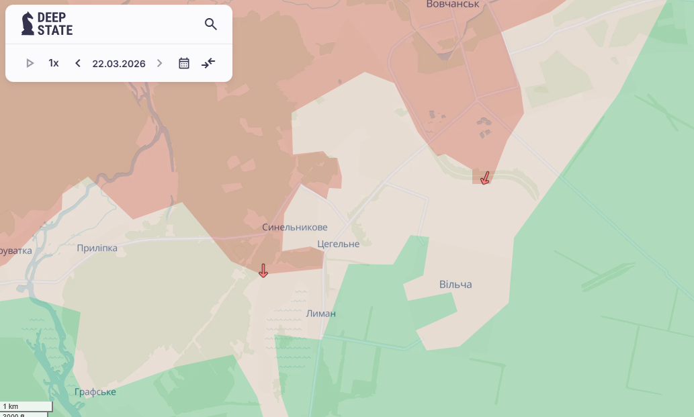This screenshot has width=694, height=417.
Task: Click the DeepState knight logo
Action: click(28, 24)
